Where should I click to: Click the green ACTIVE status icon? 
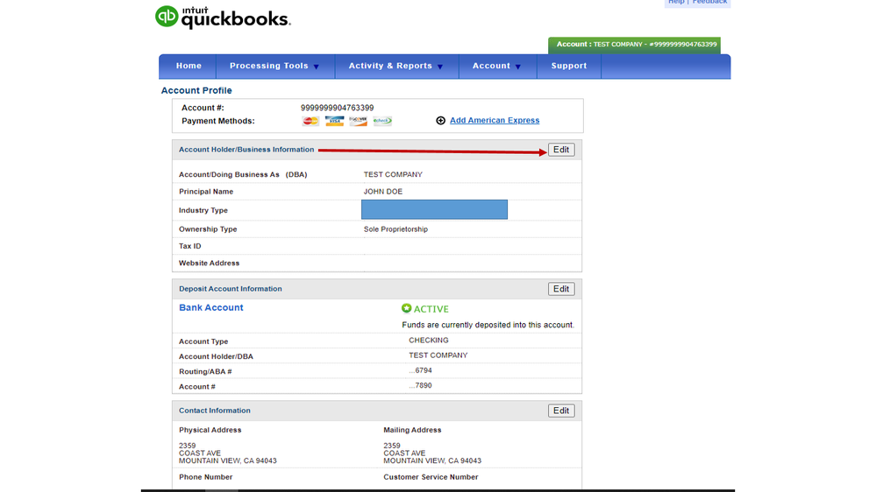tap(406, 308)
